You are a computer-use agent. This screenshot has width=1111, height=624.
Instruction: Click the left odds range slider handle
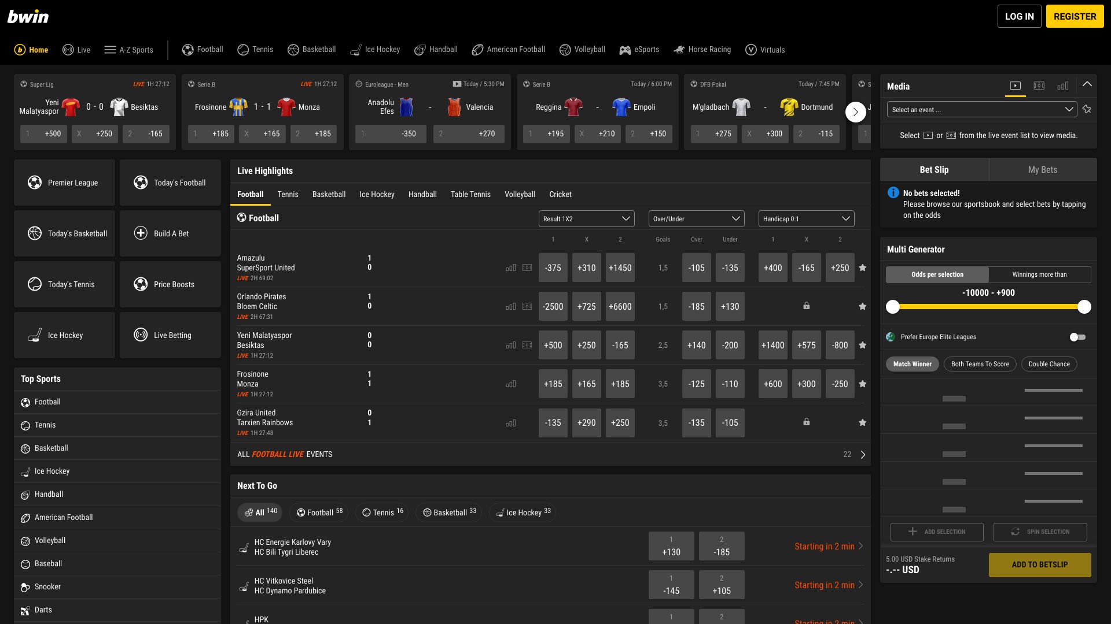pyautogui.click(x=893, y=307)
